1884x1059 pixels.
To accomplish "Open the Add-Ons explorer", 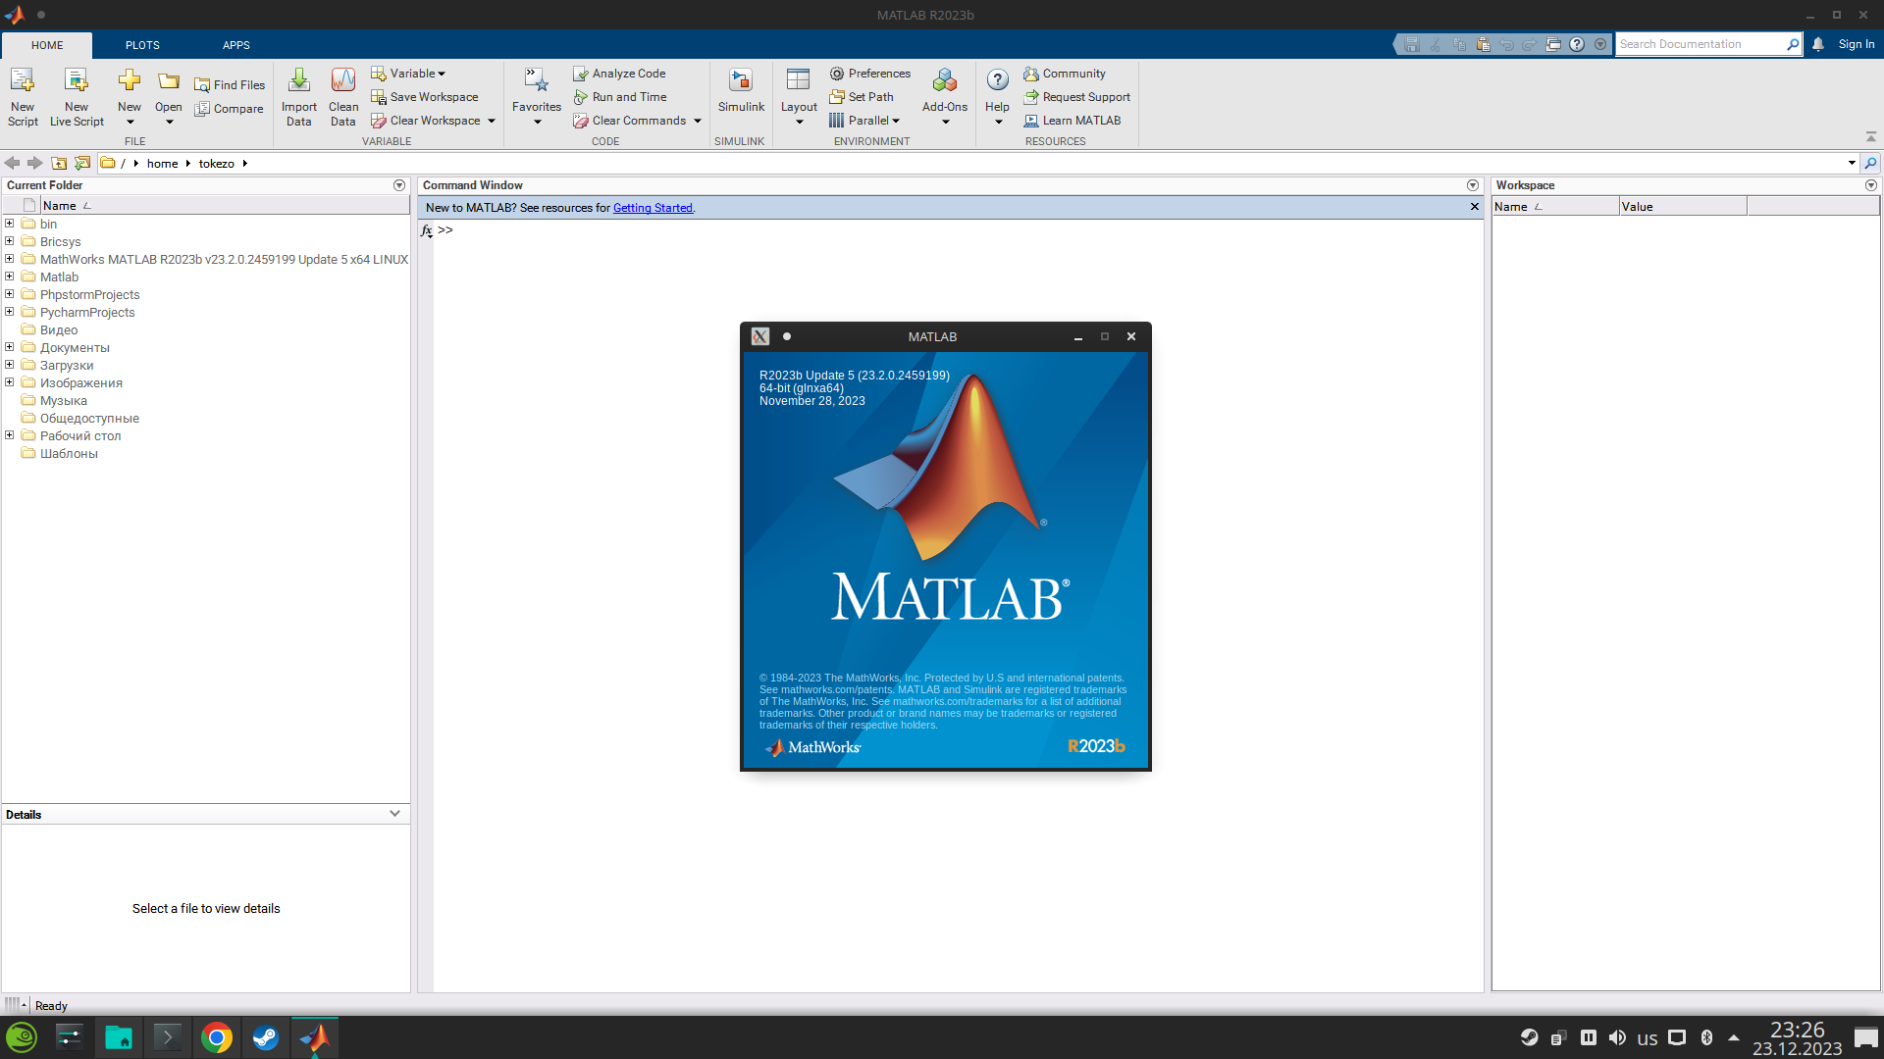I will 944,93.
